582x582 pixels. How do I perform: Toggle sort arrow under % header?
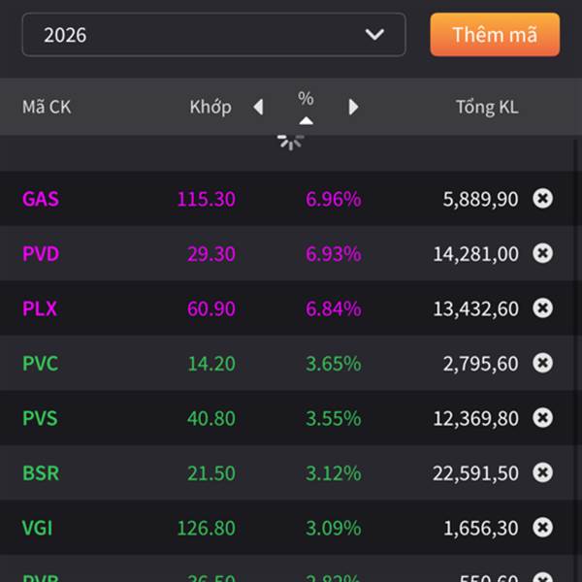[306, 120]
